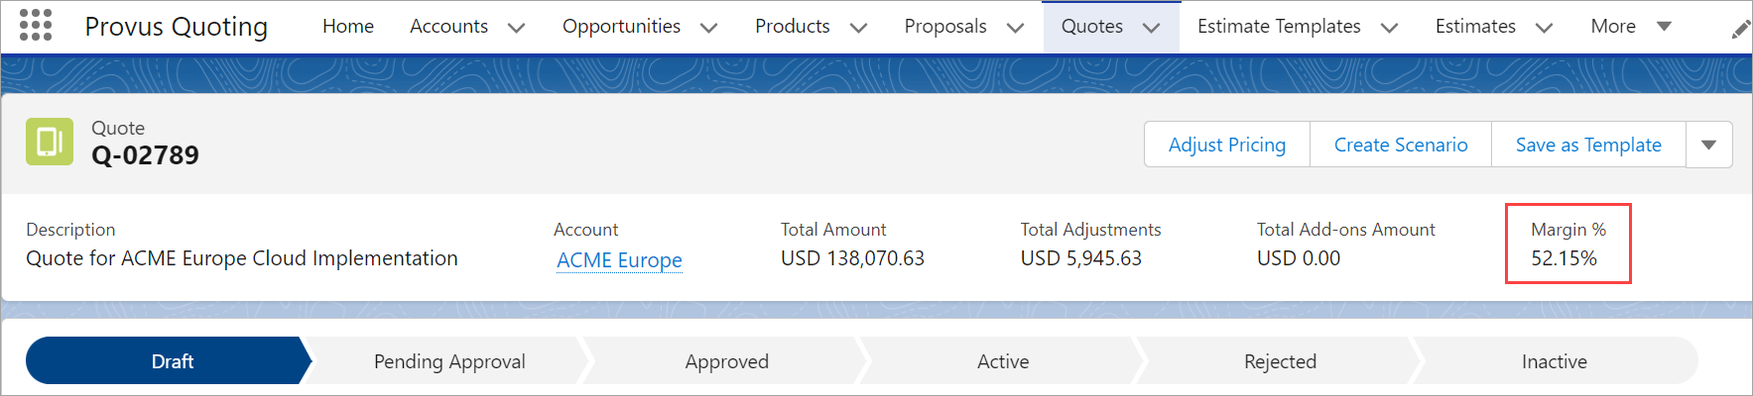This screenshot has width=1753, height=396.
Task: Open the ACME Europe account link
Action: [x=619, y=260]
